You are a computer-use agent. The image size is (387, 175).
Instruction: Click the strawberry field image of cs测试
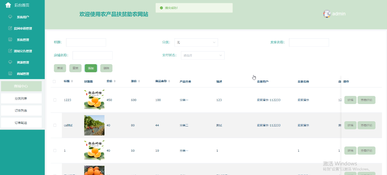pyautogui.click(x=94, y=125)
